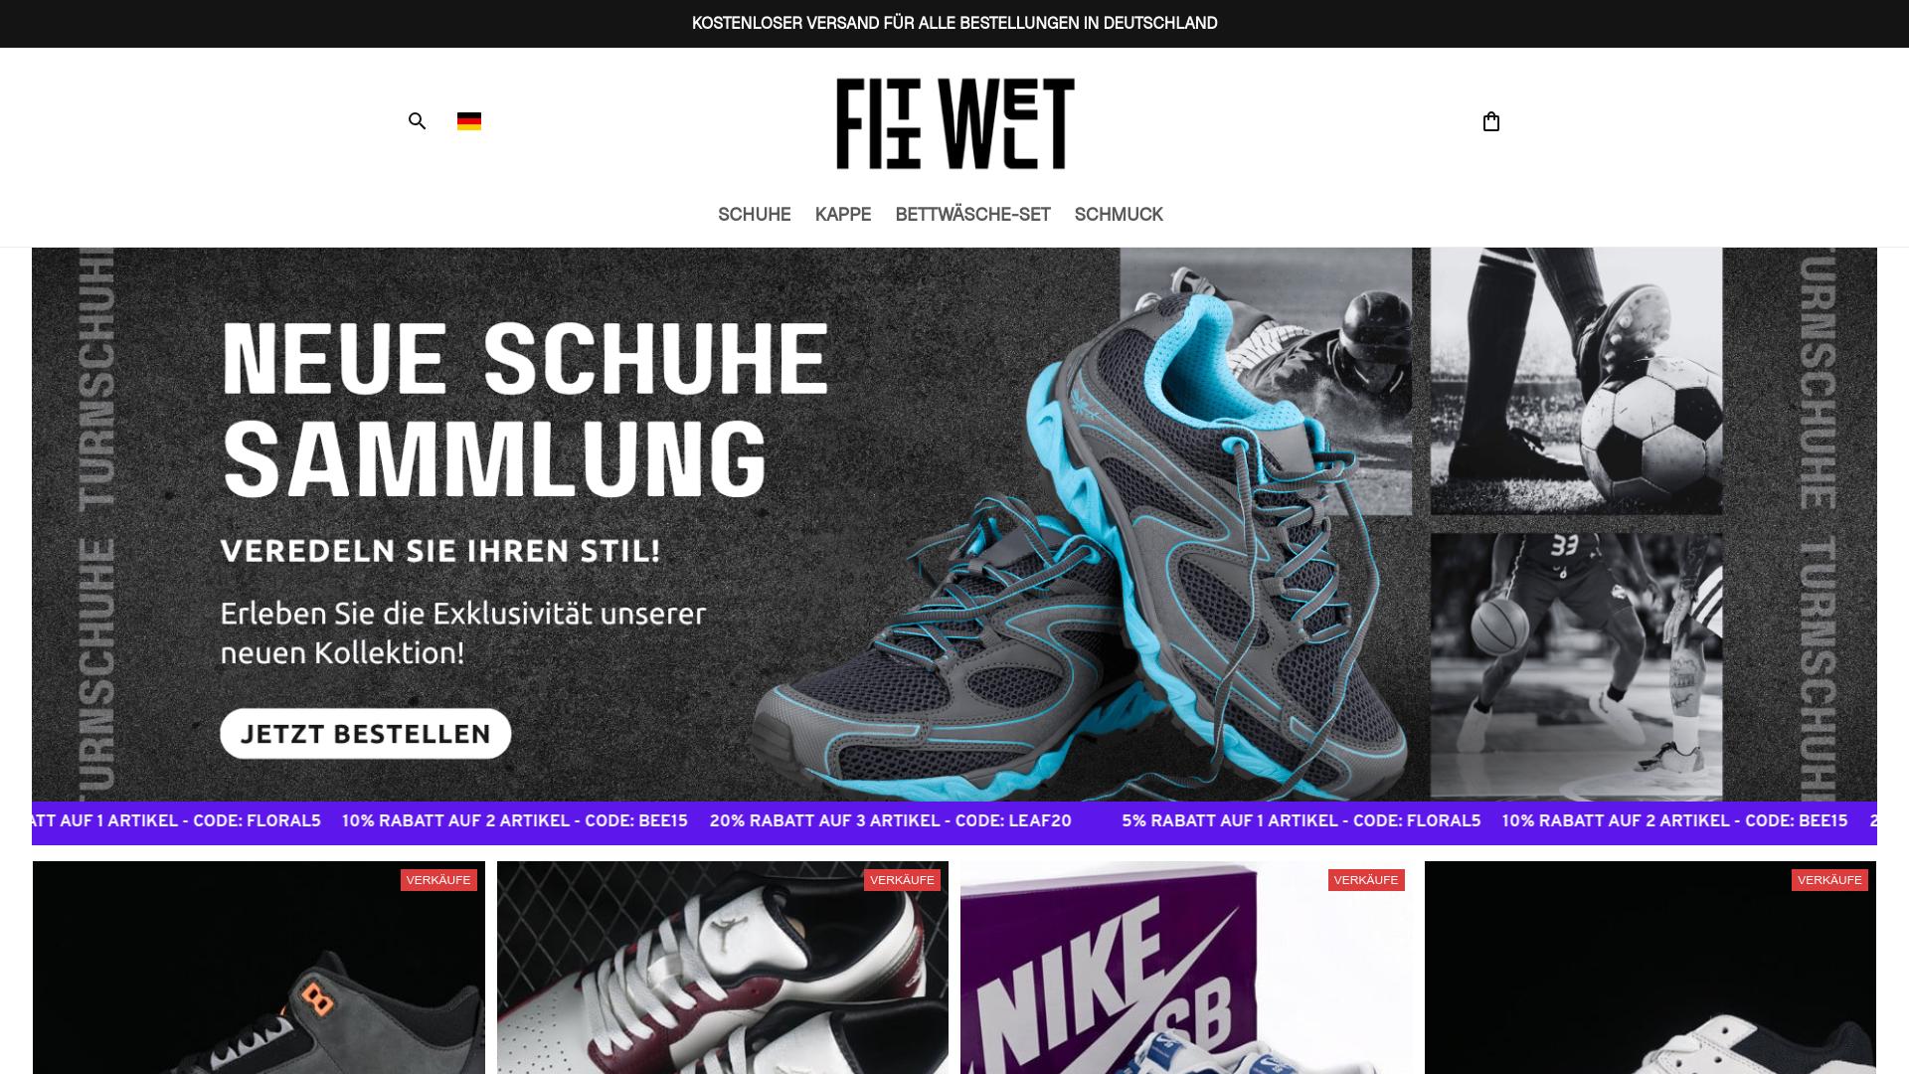Open the search magnifier icon
This screenshot has height=1074, width=1909.
click(417, 121)
